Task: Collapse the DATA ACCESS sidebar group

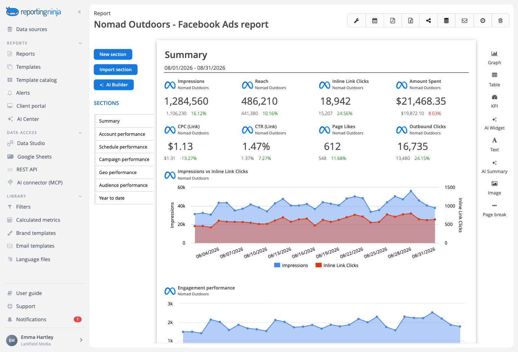Action: click(x=80, y=133)
